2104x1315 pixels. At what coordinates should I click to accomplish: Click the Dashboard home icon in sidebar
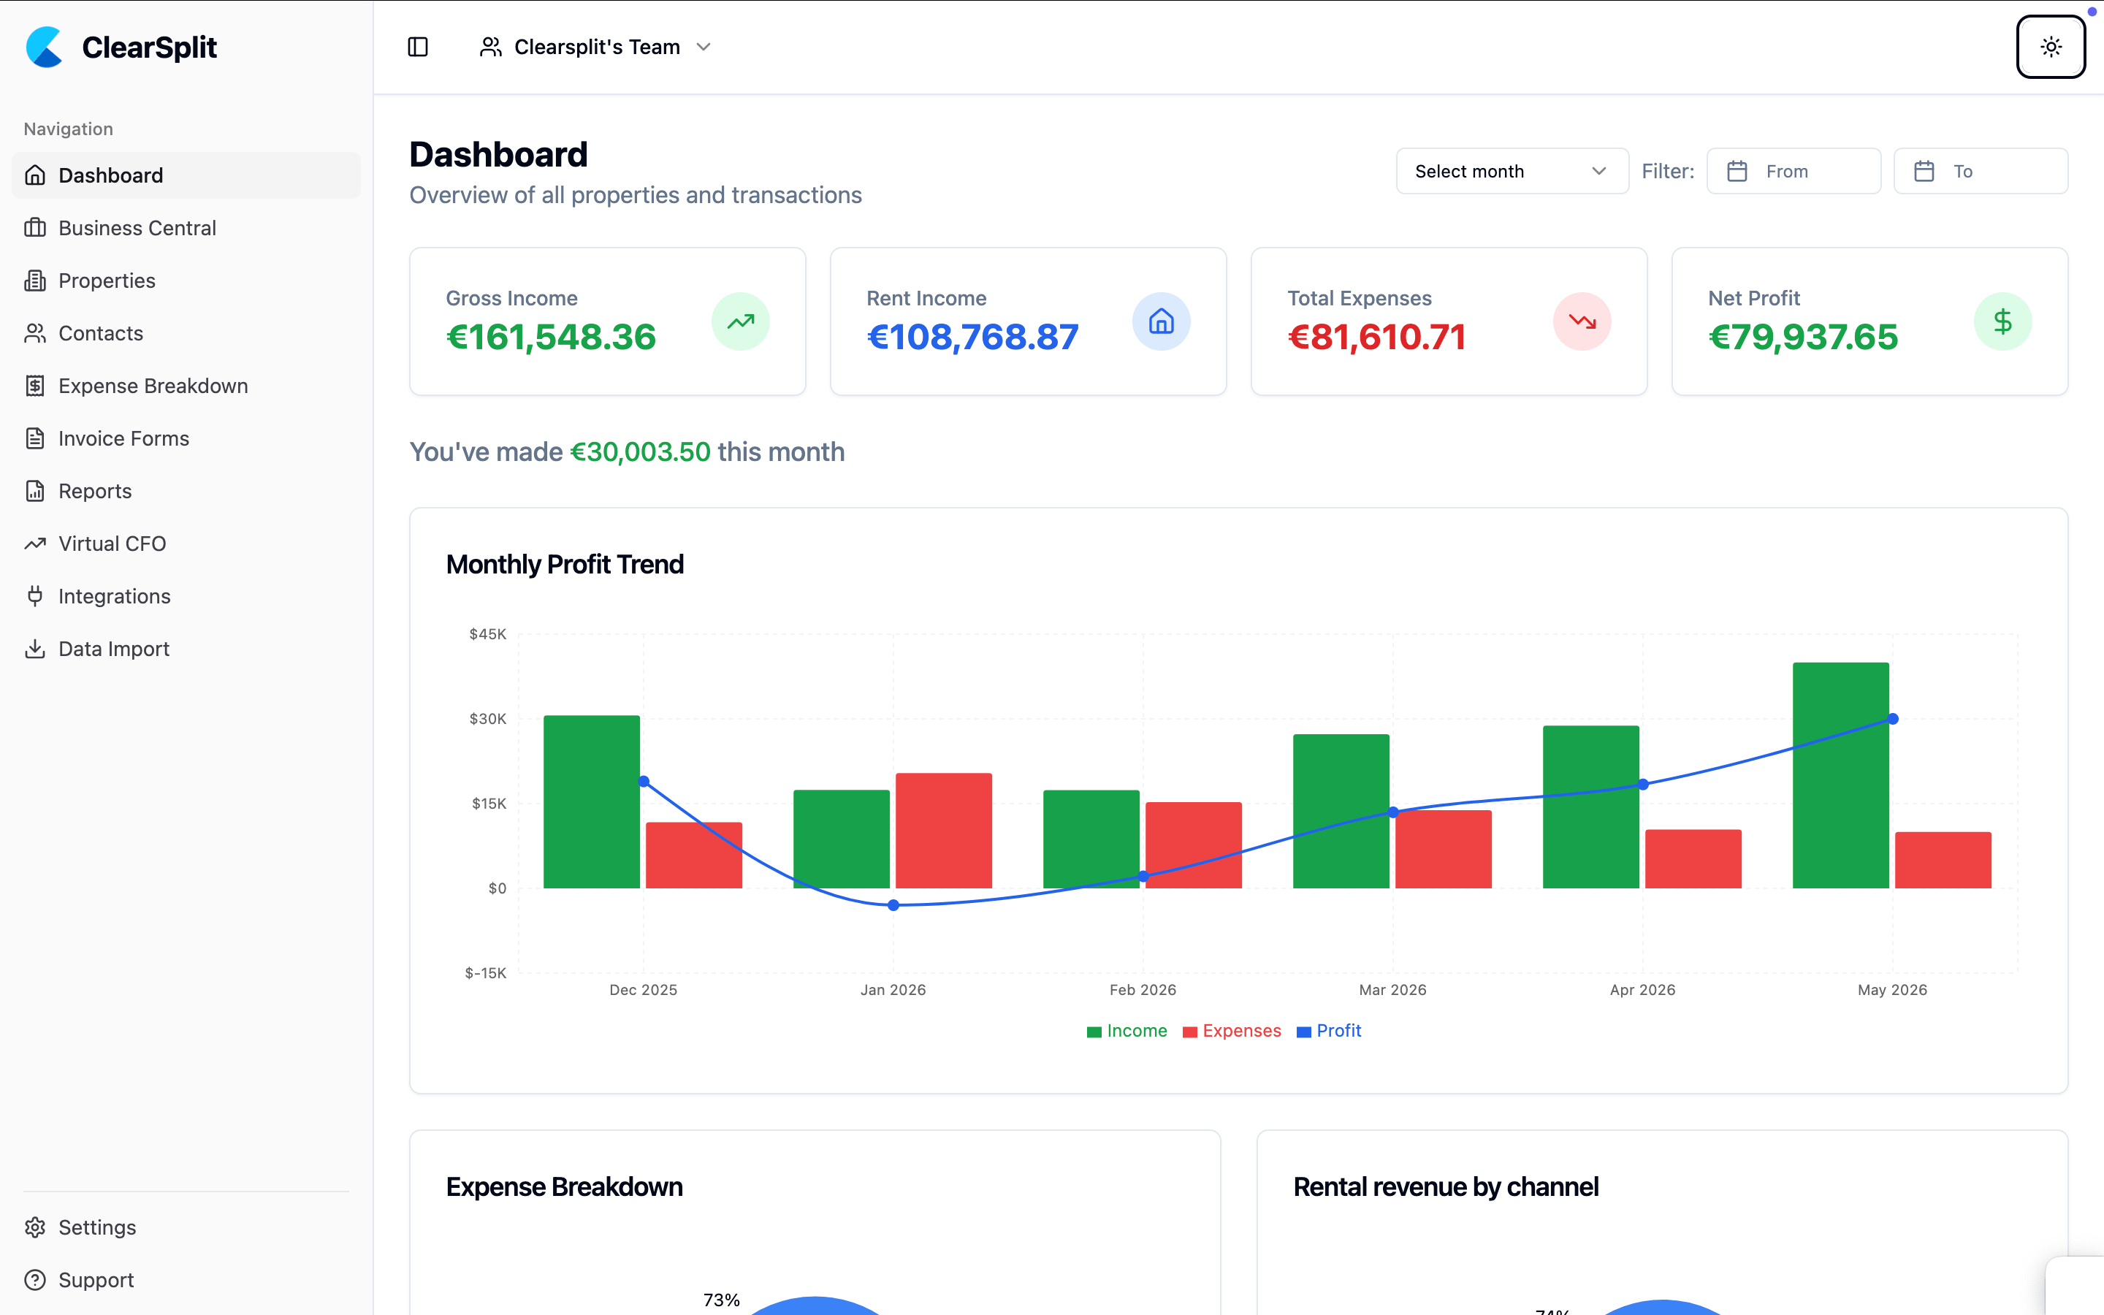coord(35,175)
